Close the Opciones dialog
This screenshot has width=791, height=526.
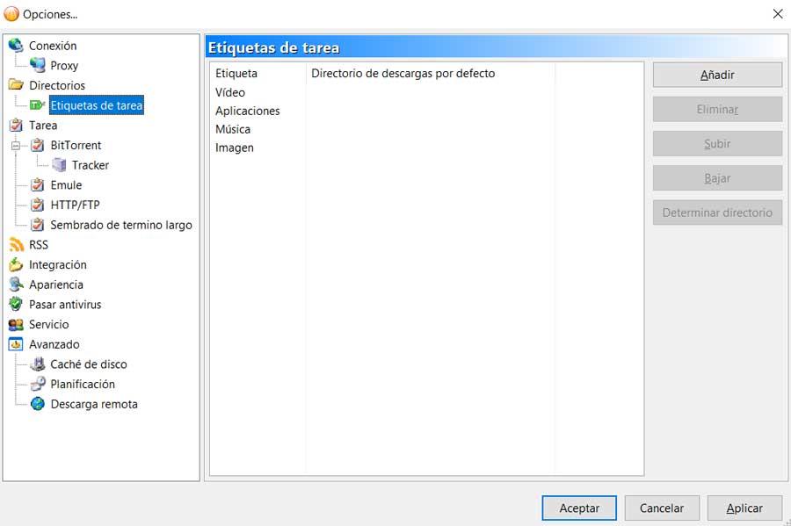(x=778, y=14)
